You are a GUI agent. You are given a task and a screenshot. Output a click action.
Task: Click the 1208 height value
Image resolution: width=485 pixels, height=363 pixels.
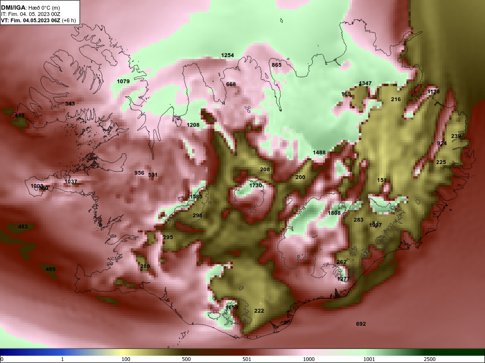pos(193,125)
